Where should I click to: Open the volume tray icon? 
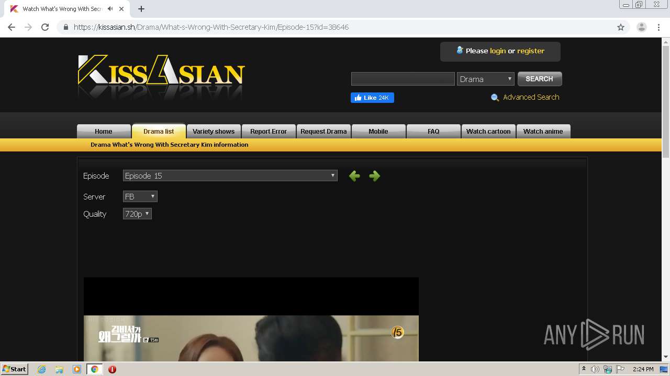[595, 369]
